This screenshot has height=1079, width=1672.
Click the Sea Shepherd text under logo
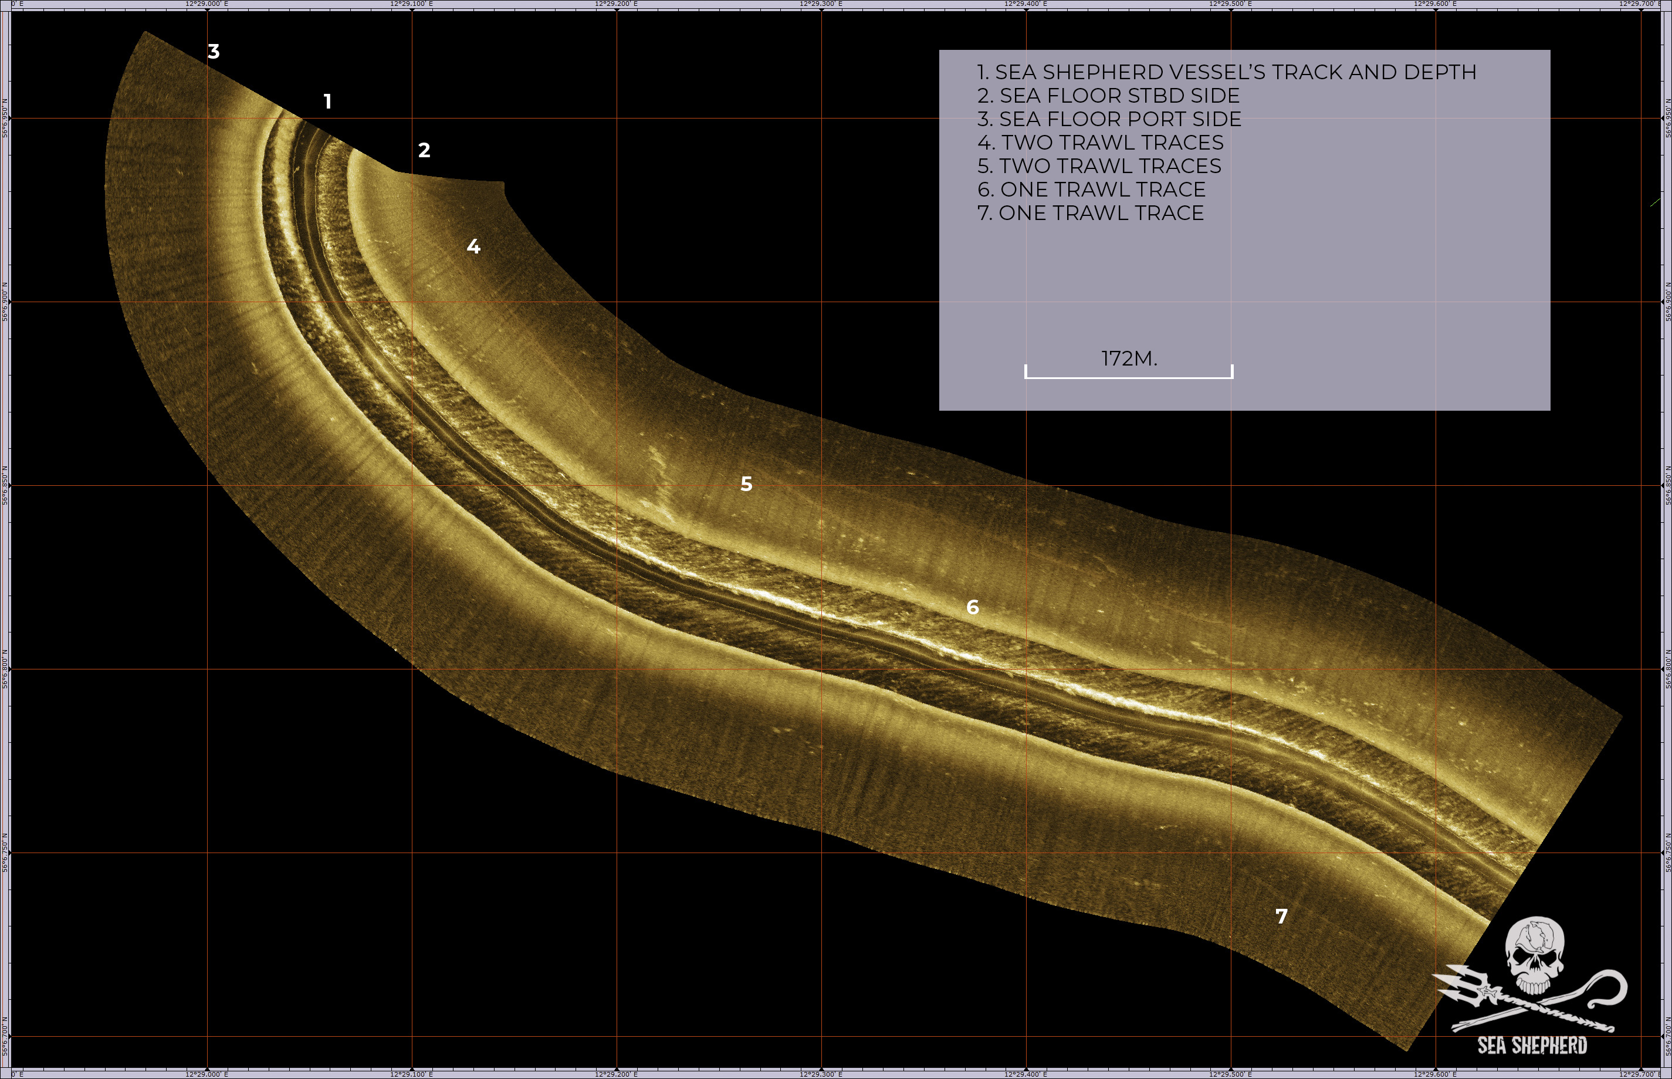(x=1532, y=1046)
